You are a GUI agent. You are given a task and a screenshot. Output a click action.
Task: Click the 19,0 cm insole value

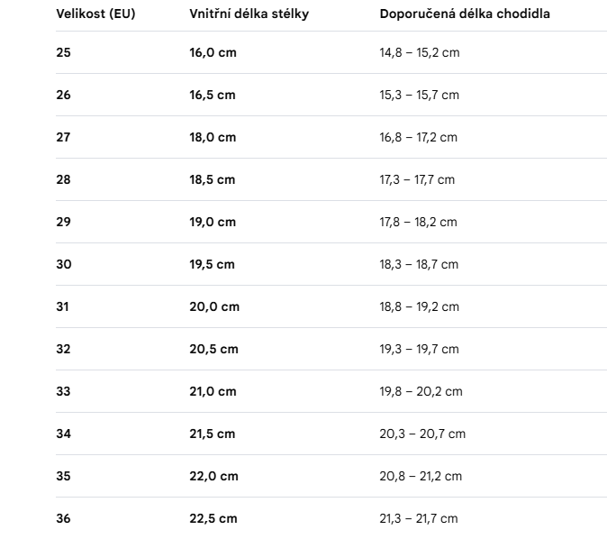pyautogui.click(x=213, y=222)
